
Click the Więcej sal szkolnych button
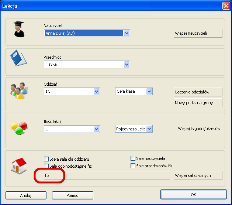[198, 175]
